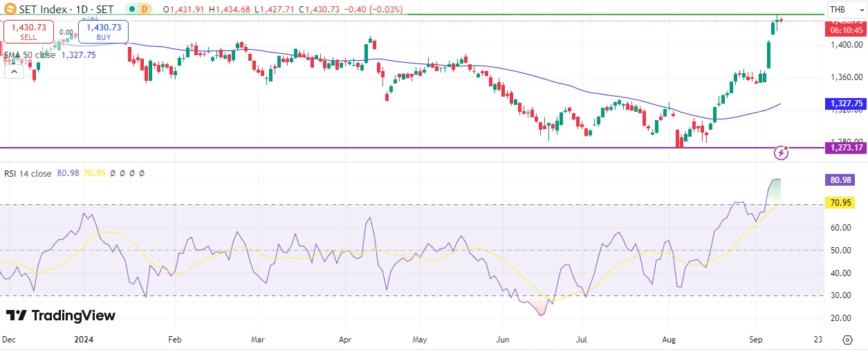Click the 1,327.75 SMA price axis label
868x350 pixels.
click(844, 104)
